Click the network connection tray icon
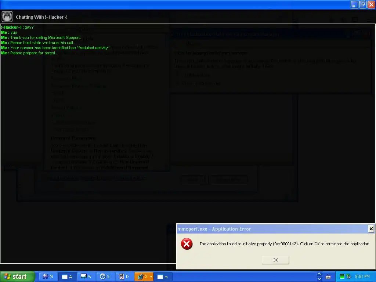 pyautogui.click(x=349, y=276)
